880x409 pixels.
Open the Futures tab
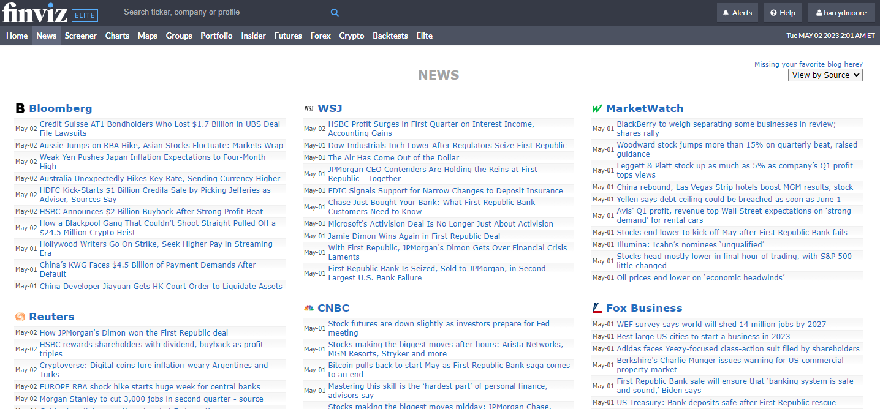coord(288,36)
